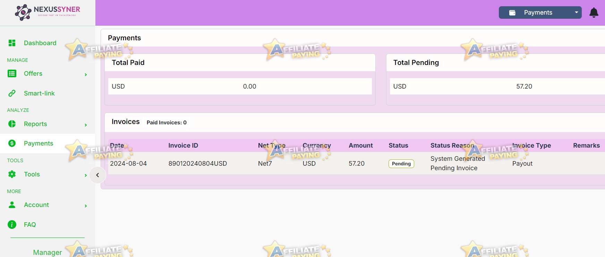Click the wallet icon in the Payments dropdown
This screenshot has width=605, height=257.
pyautogui.click(x=512, y=13)
